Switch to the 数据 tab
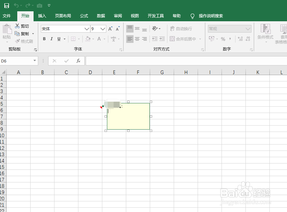The image size is (287, 212). coord(101,16)
